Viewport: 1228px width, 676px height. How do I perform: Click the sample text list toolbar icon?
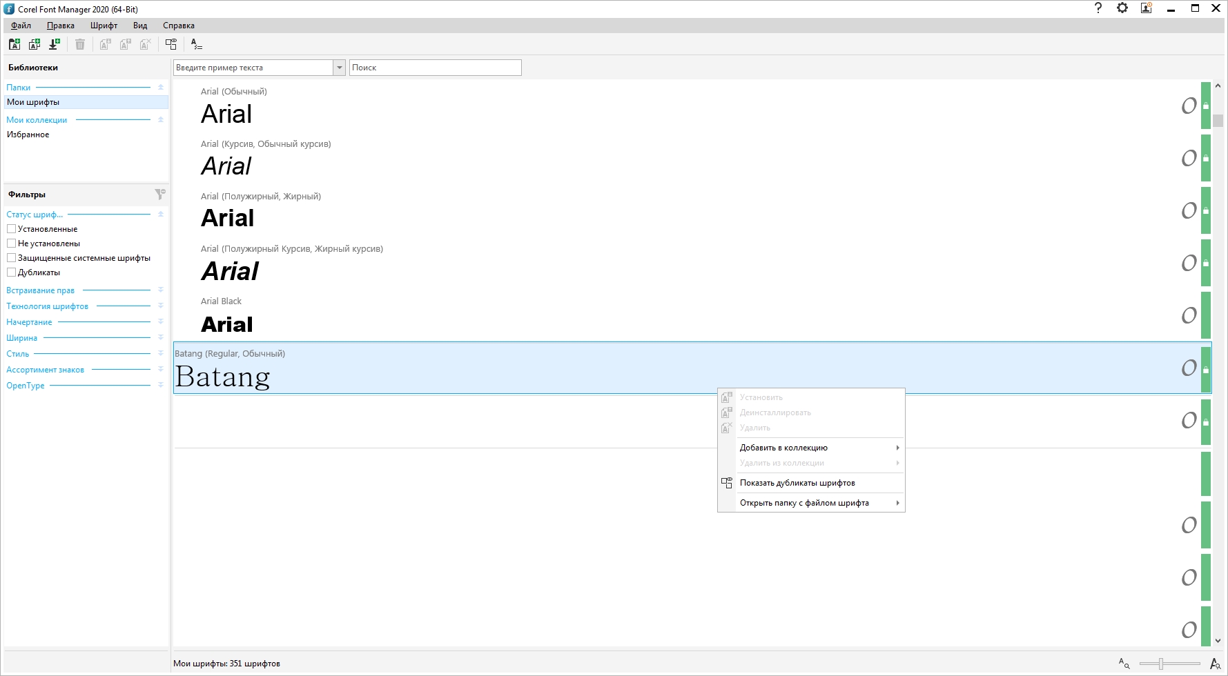coord(197,44)
